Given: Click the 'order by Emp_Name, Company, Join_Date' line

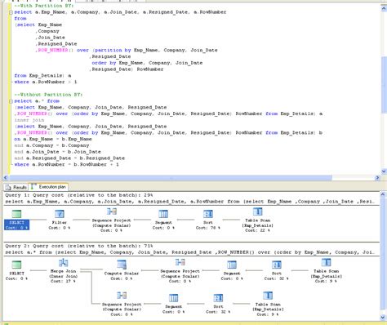Looking at the screenshot, I should point(147,63).
